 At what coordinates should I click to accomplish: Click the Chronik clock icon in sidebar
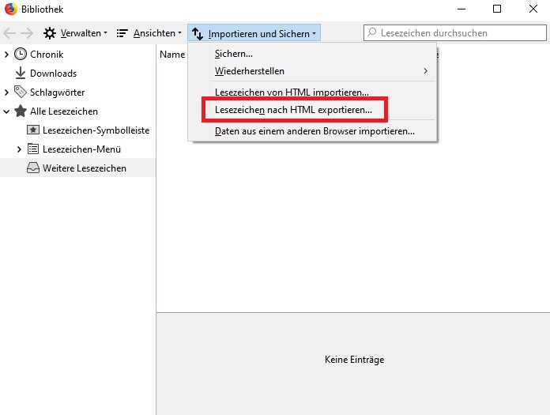(x=21, y=55)
